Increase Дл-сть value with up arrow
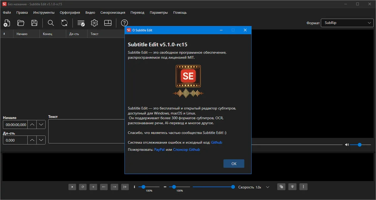Screen dimensions: 376x200 tap(32, 140)
